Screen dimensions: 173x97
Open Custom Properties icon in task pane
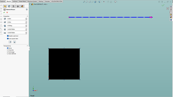(x=171, y=20)
